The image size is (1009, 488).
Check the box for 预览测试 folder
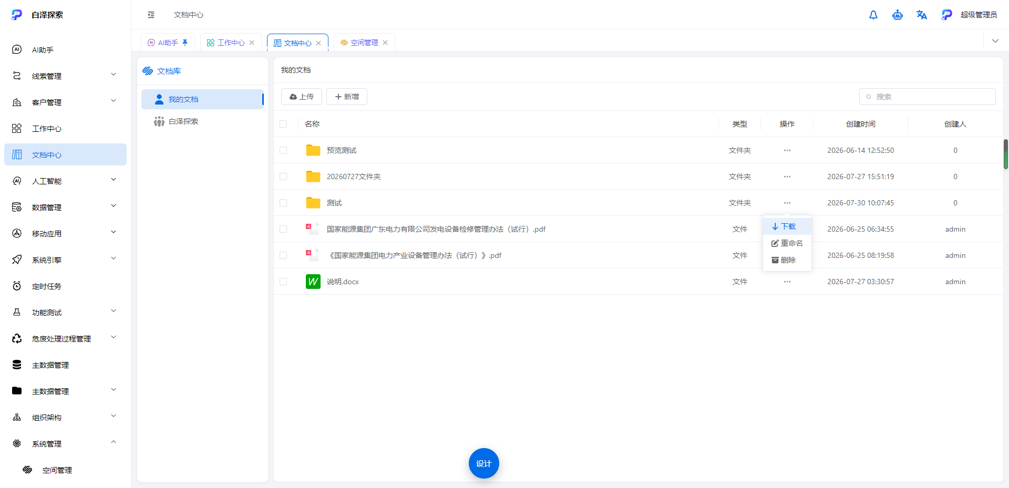point(283,150)
